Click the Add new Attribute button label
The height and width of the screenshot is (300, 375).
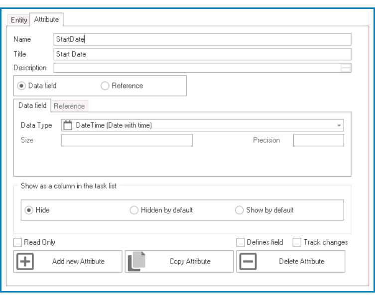click(x=79, y=261)
